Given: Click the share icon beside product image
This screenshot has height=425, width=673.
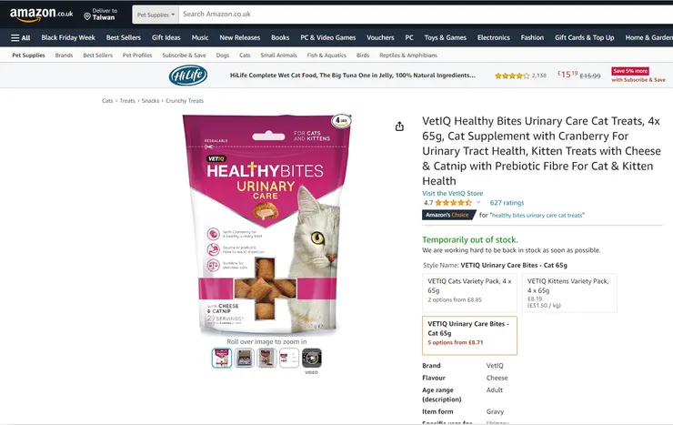Looking at the screenshot, I should tap(399, 126).
